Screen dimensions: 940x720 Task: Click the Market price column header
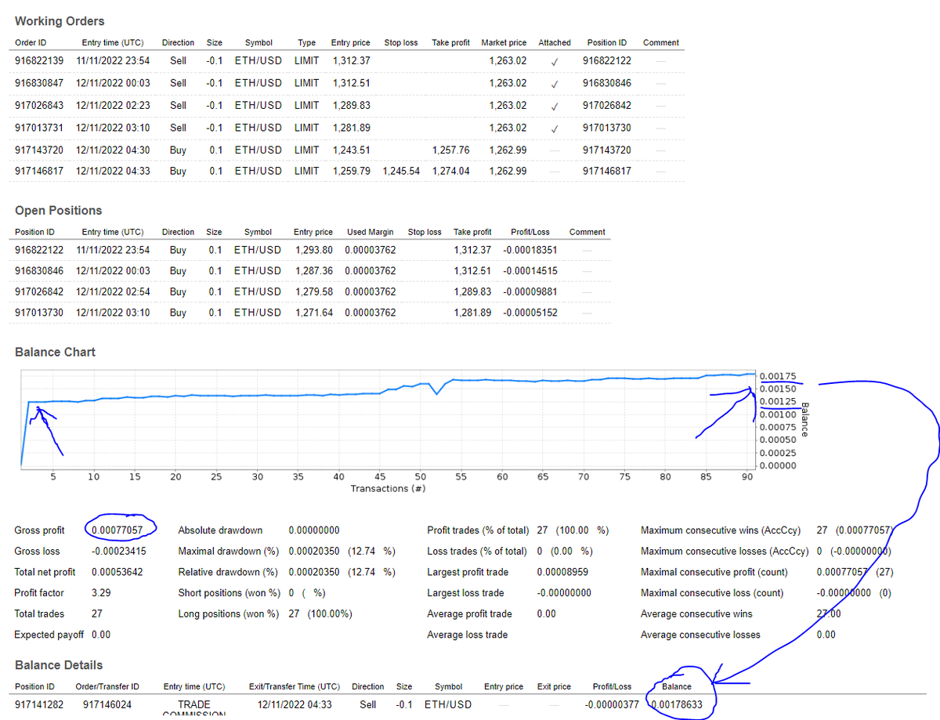504,42
